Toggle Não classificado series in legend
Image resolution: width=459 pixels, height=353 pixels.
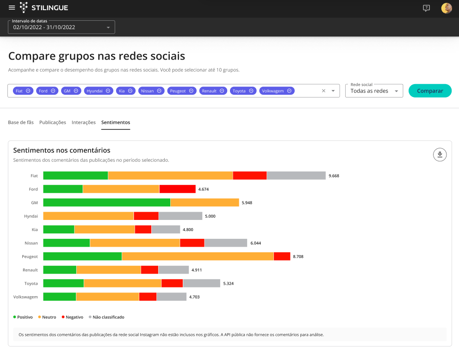click(105, 317)
